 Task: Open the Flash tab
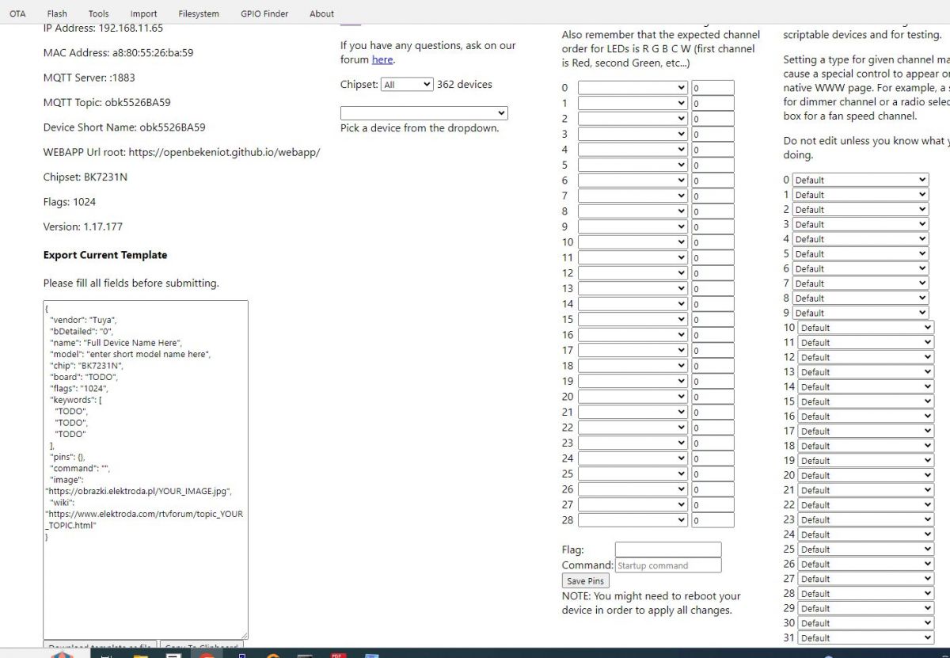pos(57,13)
